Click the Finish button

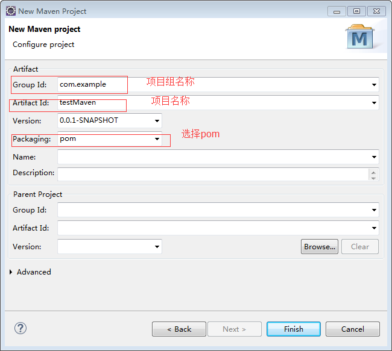(294, 329)
